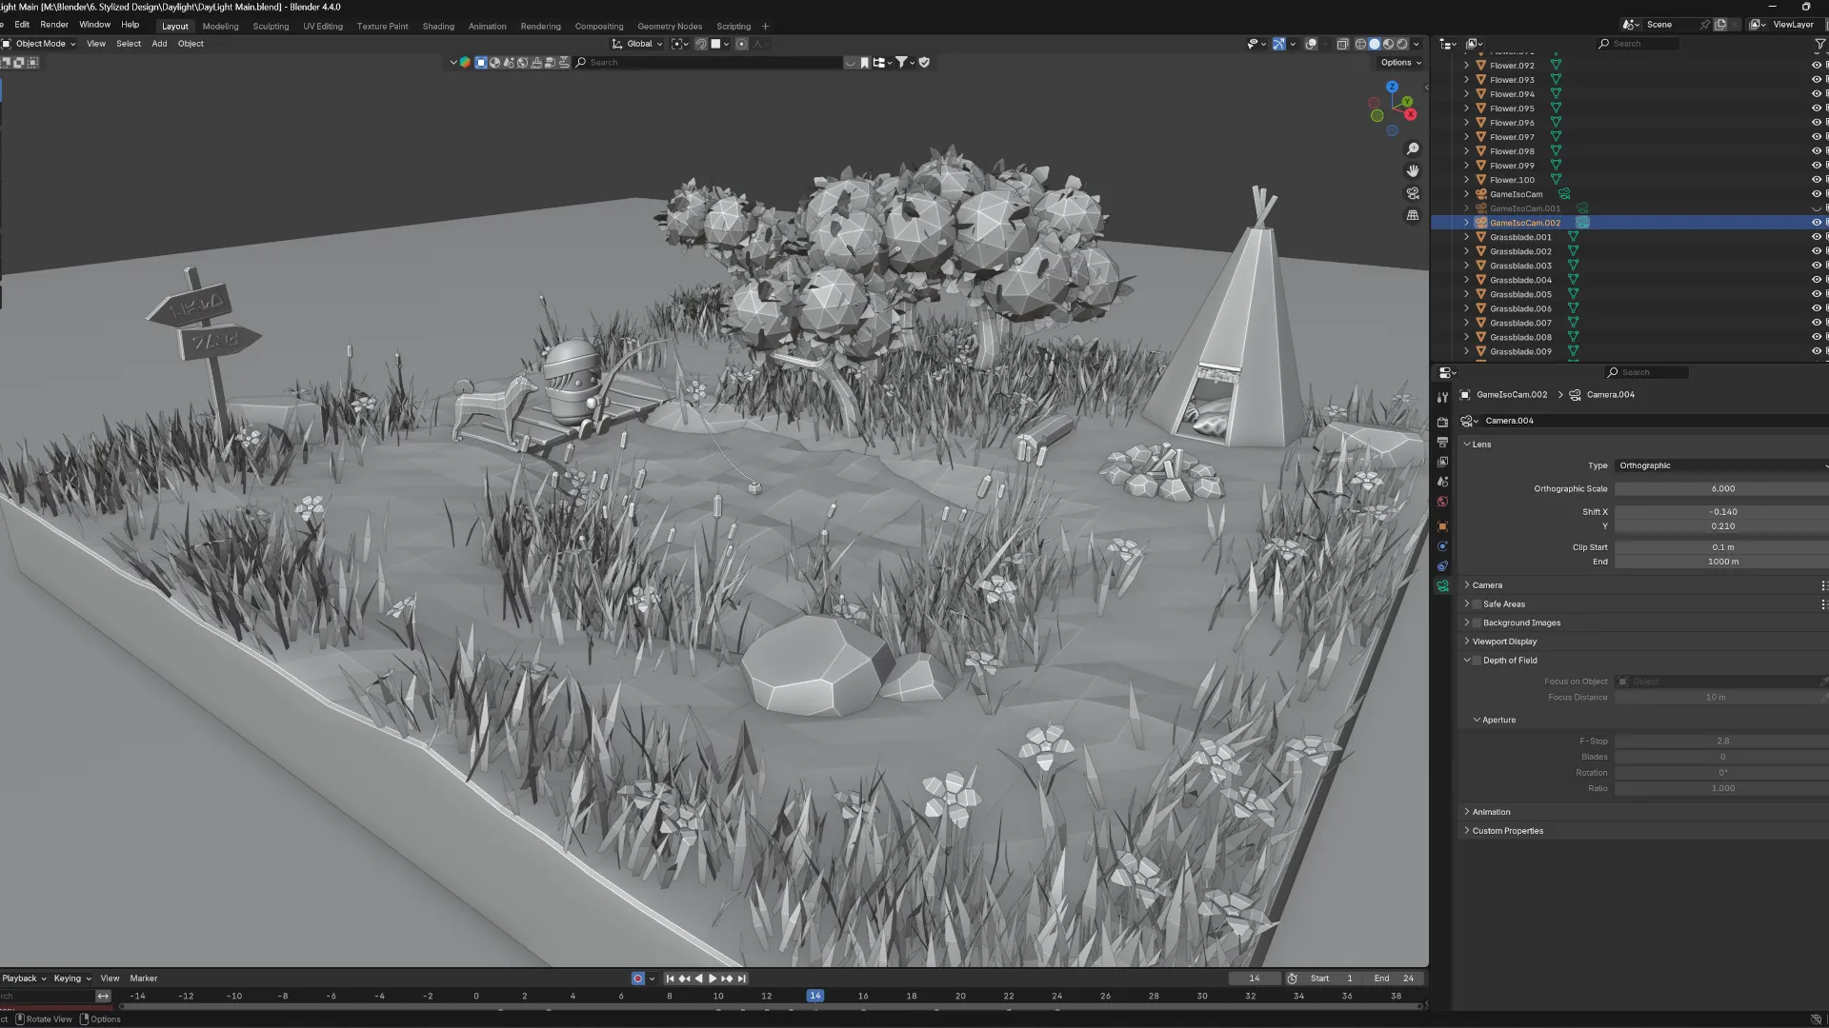Enable the Safe Areas checkbox
Image resolution: width=1829 pixels, height=1028 pixels.
(x=1477, y=604)
